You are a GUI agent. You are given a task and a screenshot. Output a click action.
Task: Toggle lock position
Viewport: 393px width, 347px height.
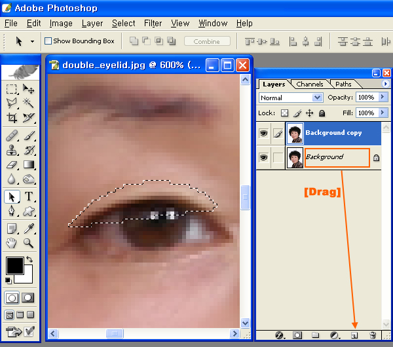tap(310, 113)
